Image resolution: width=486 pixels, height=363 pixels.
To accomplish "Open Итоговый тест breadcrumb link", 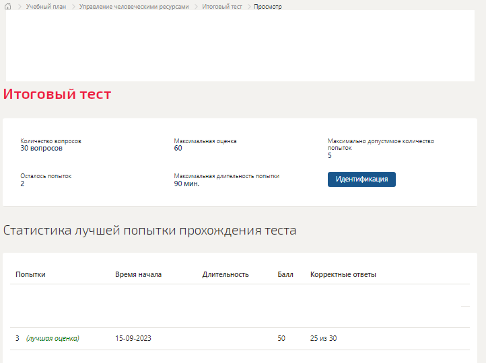I will (x=222, y=7).
